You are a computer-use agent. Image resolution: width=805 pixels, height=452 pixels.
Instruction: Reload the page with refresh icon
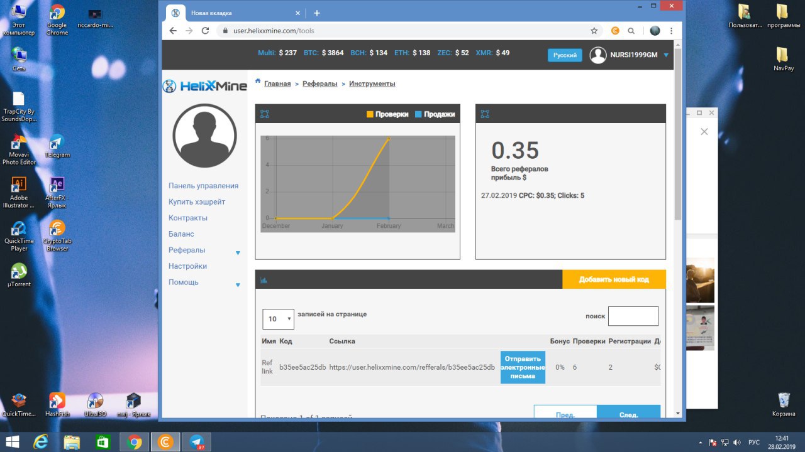tap(205, 30)
